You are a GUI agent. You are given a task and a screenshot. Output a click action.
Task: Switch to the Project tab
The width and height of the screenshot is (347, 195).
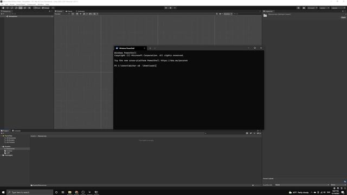[x=5, y=131]
